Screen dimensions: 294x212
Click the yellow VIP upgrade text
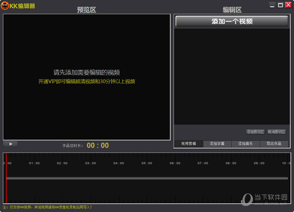(87, 82)
